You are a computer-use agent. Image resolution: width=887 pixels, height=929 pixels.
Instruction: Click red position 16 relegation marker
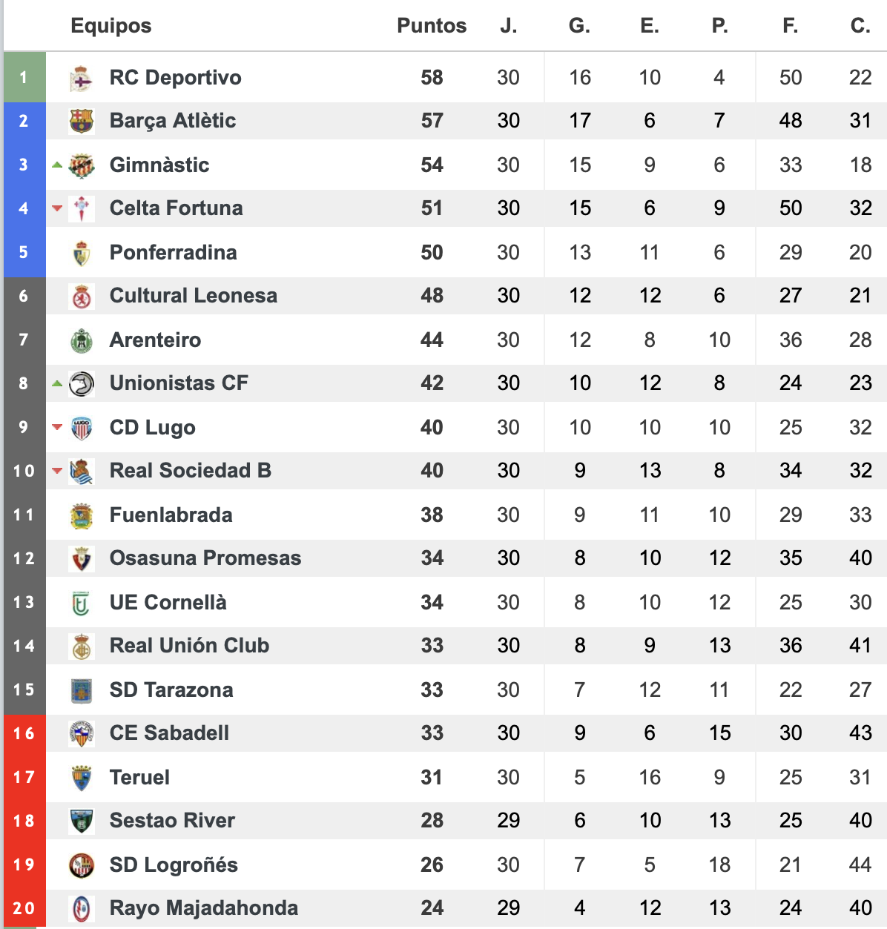pos(24,733)
